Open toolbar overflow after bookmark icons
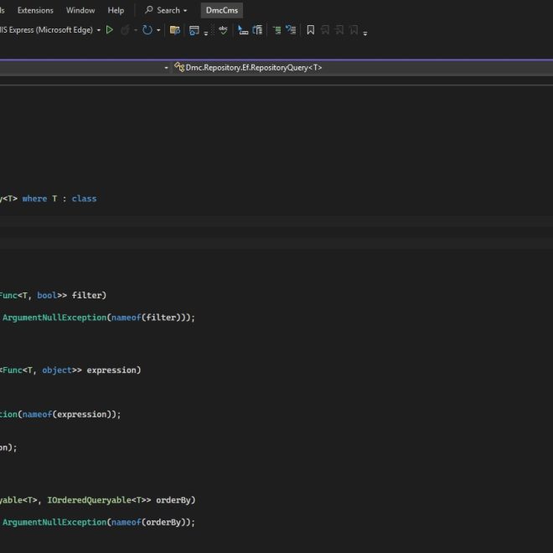Screen dimensions: 553x553 click(x=365, y=34)
